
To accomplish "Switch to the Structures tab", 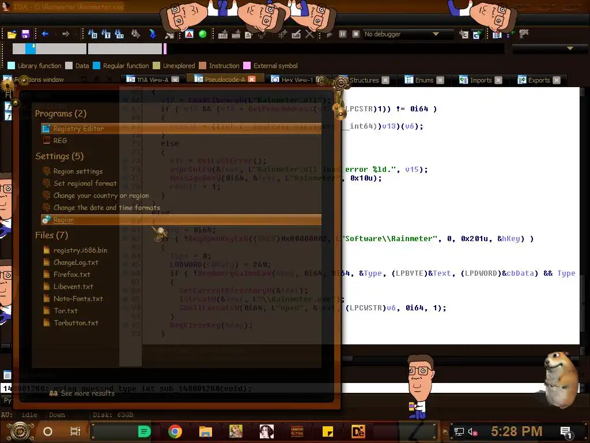I will pyautogui.click(x=364, y=80).
